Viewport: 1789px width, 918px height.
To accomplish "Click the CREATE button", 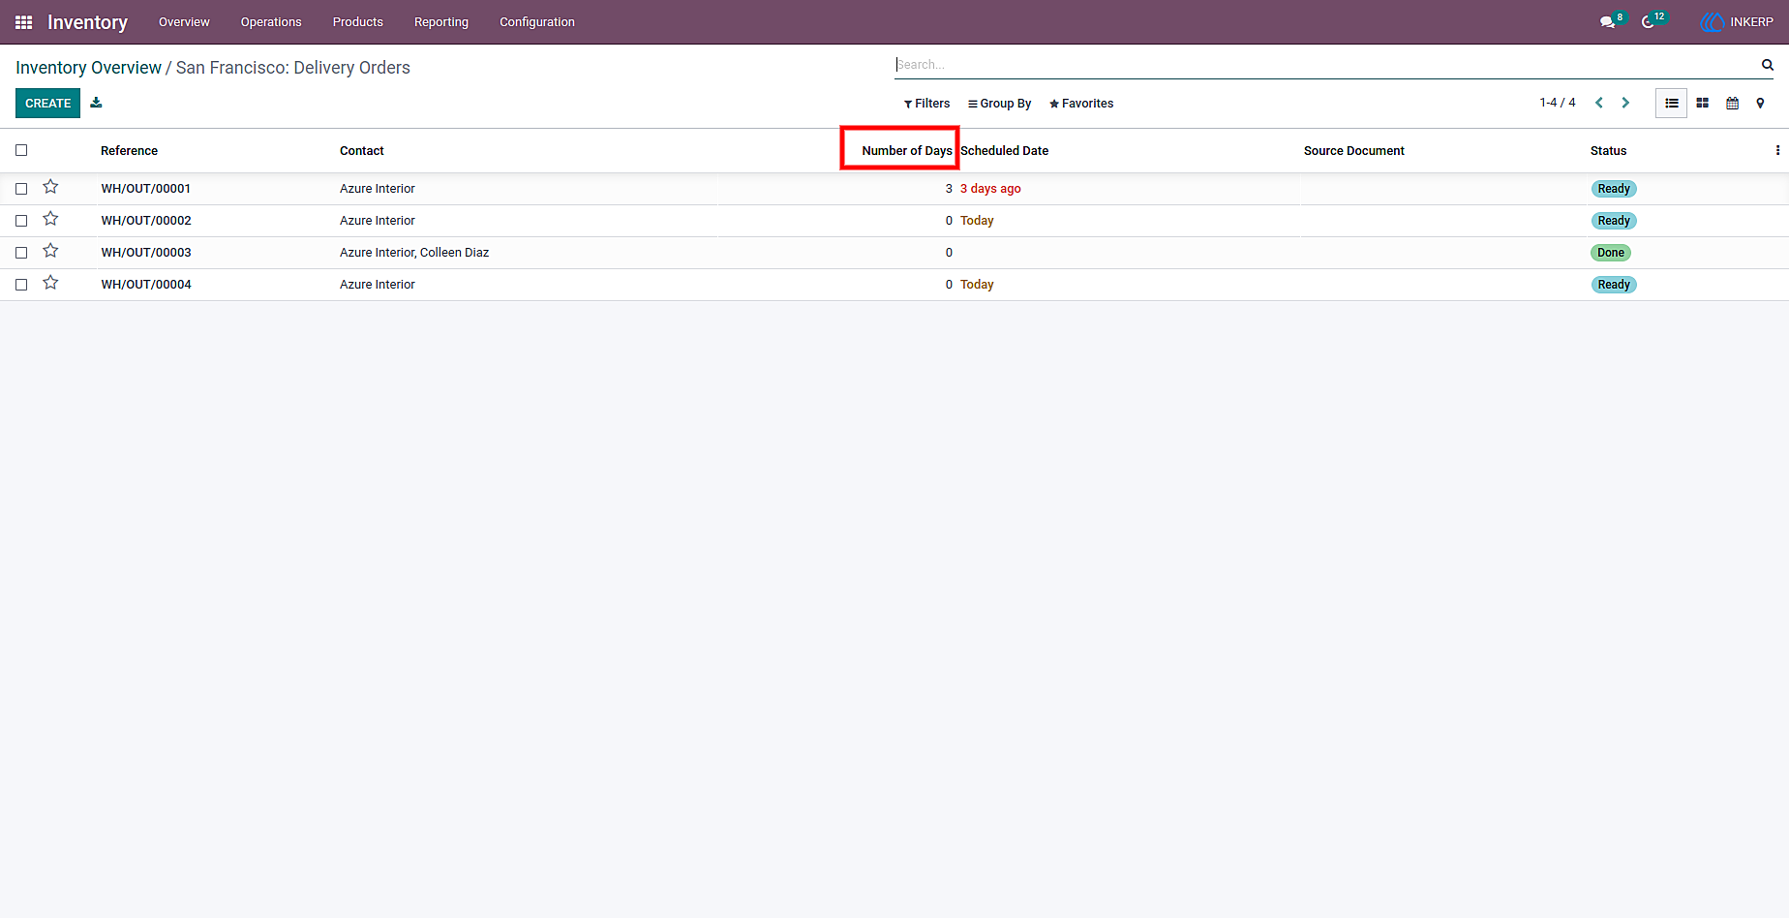I will tap(47, 103).
